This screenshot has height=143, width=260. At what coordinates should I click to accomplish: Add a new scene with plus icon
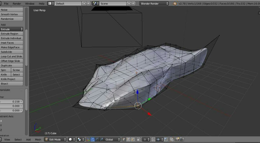pos(129,4)
